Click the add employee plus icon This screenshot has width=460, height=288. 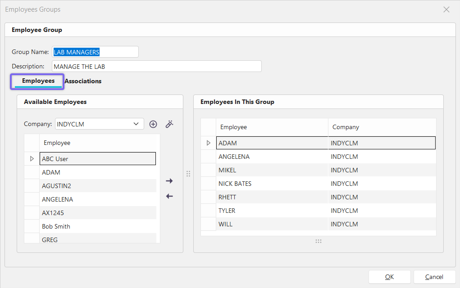point(153,124)
